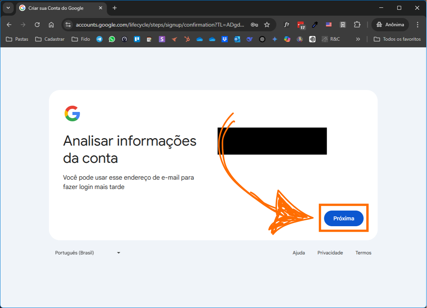Show hidden bookmarks with double chevron
Viewport: 427px width, 308px height.
point(358,39)
